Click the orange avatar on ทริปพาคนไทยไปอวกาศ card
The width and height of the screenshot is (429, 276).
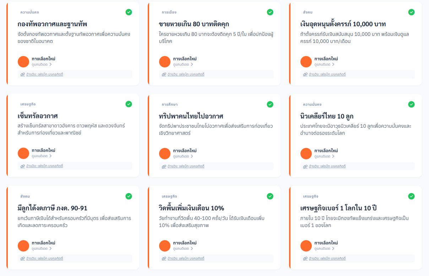[165, 153]
